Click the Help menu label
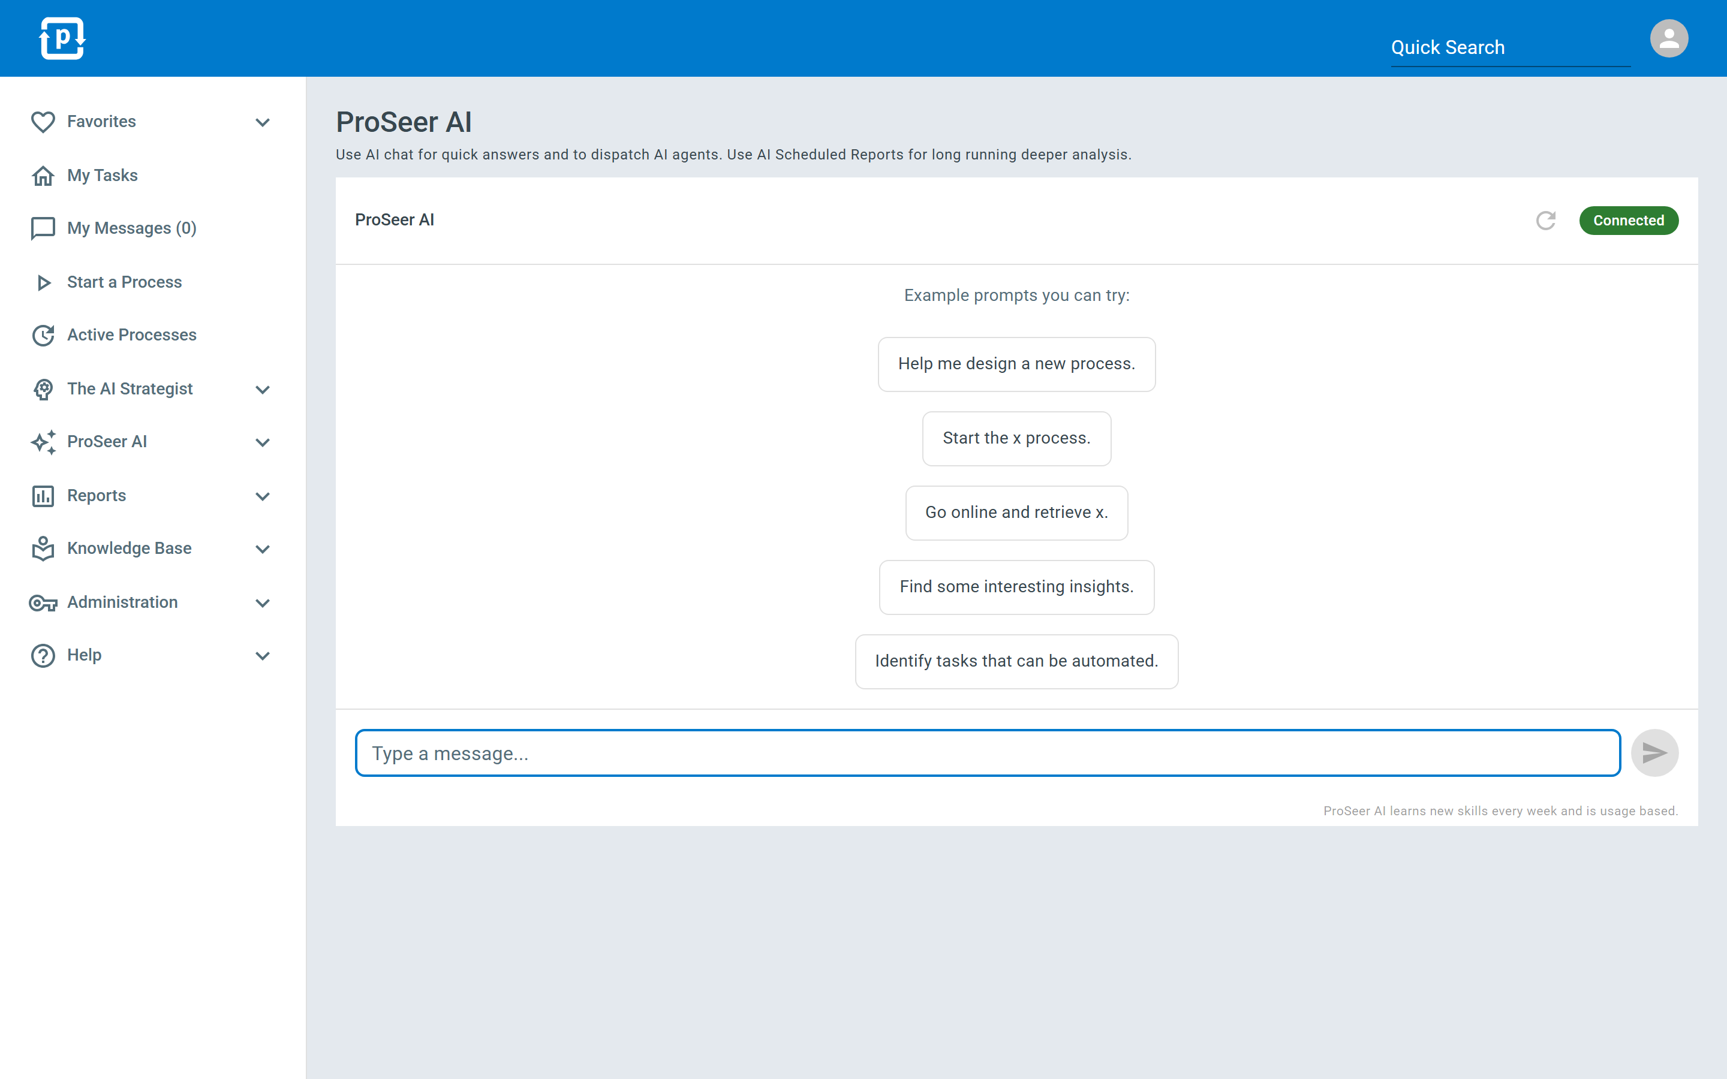Image resolution: width=1727 pixels, height=1079 pixels. tap(84, 655)
